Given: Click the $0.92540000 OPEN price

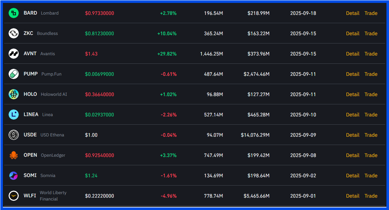Looking at the screenshot, I should point(99,155).
